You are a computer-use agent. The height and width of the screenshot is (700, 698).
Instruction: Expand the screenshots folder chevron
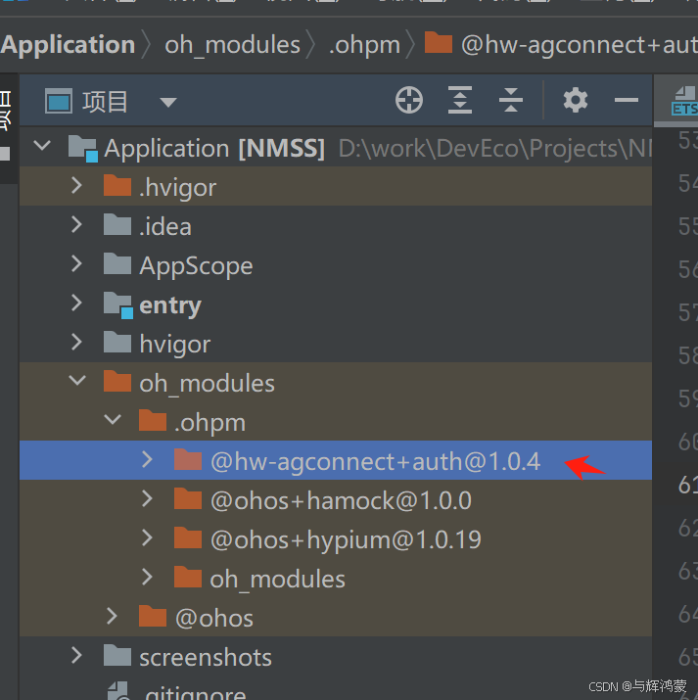76,655
